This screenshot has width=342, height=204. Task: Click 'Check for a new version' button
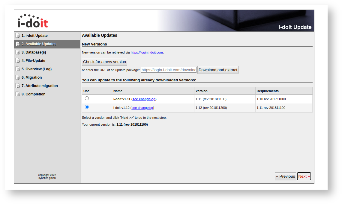[x=104, y=62]
